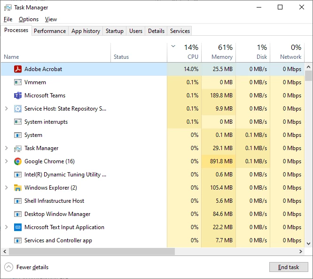Select the System interrupts row name
The width and height of the screenshot is (313, 279).
(x=46, y=122)
